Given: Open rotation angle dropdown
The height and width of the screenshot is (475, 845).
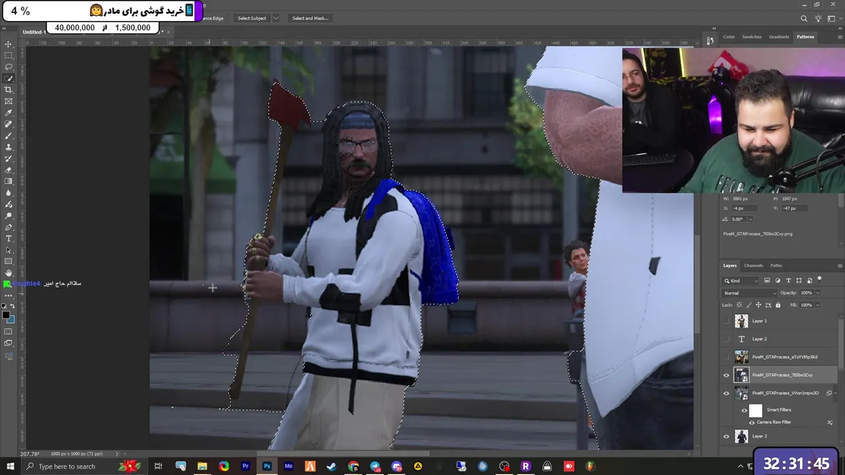Looking at the screenshot, I should coord(751,219).
